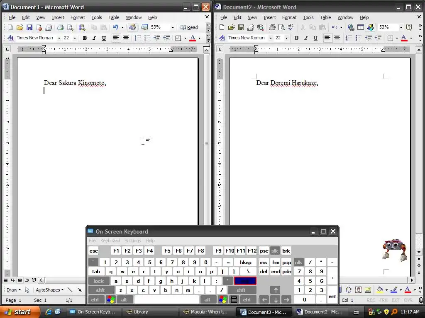Image resolution: width=425 pixels, height=318 pixels.
Task: Open Microsoft Word Help icon in Document2
Action: [x=409, y=27]
